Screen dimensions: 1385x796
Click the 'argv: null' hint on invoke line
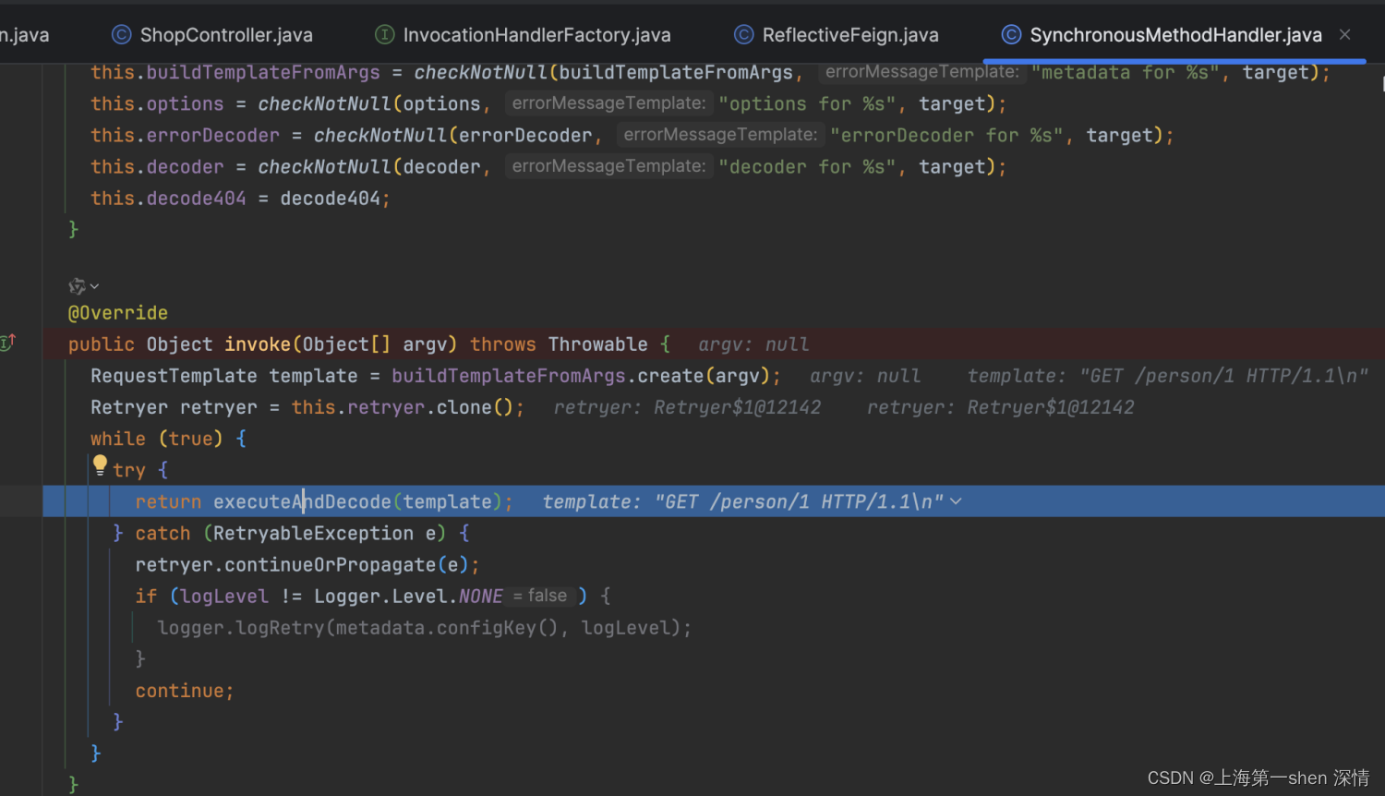753,344
